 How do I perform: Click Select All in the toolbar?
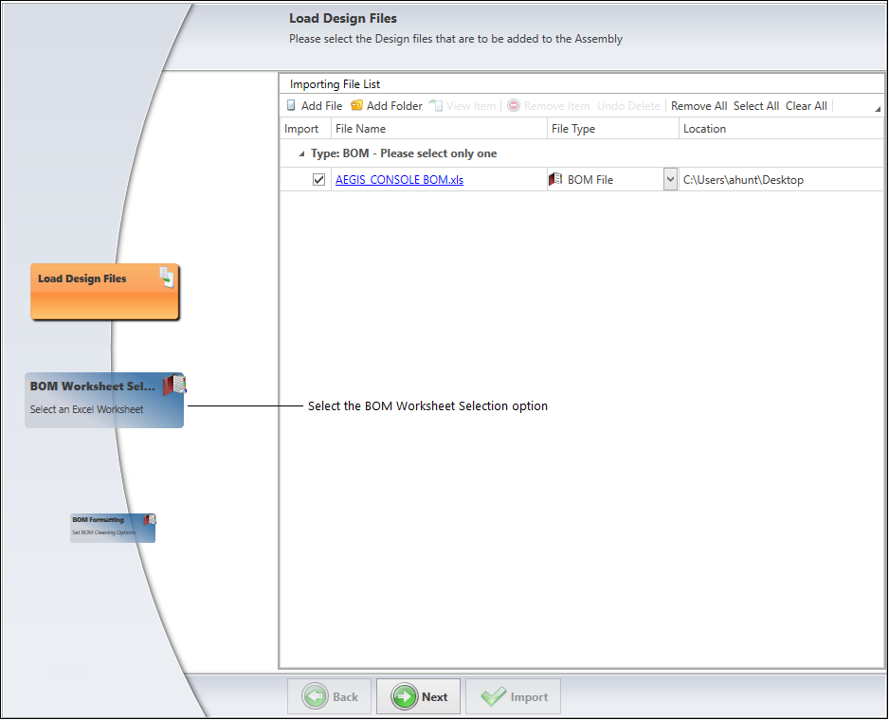(x=756, y=105)
